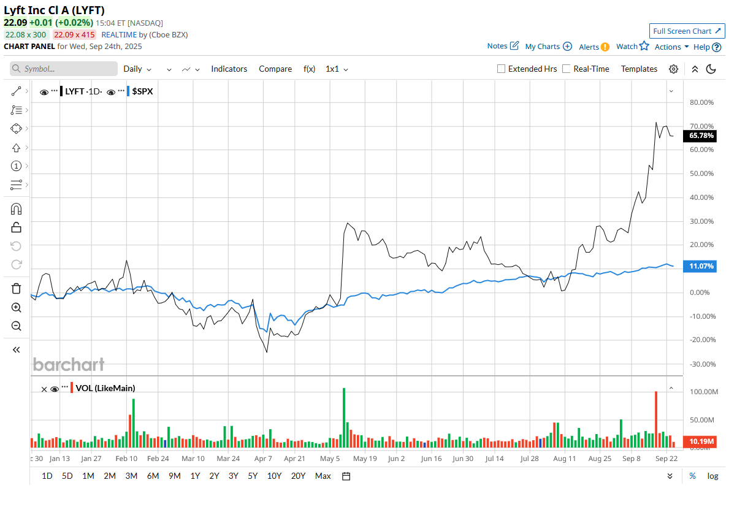Zoom in on the chart
Viewport: 737px width, 515px height.
click(x=17, y=308)
